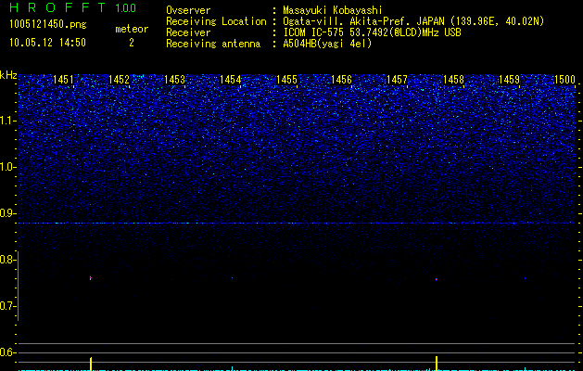583x371 pixels.
Task: Click the 1459 time axis label
Action: (x=509, y=80)
